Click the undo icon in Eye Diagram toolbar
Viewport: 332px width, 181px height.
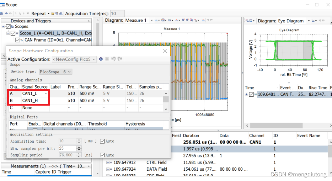pyautogui.click(x=320, y=21)
